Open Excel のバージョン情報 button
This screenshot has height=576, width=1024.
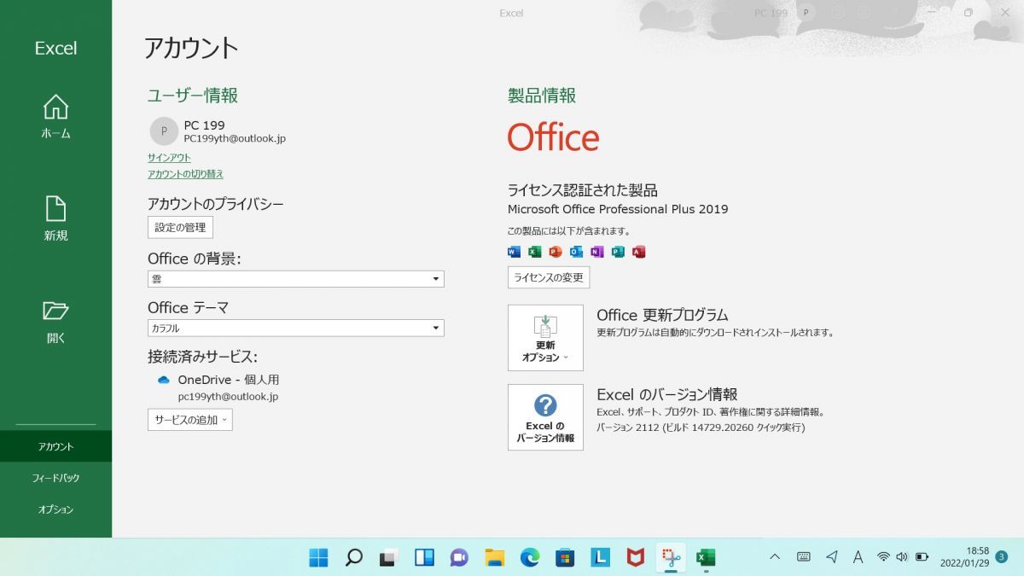point(545,417)
